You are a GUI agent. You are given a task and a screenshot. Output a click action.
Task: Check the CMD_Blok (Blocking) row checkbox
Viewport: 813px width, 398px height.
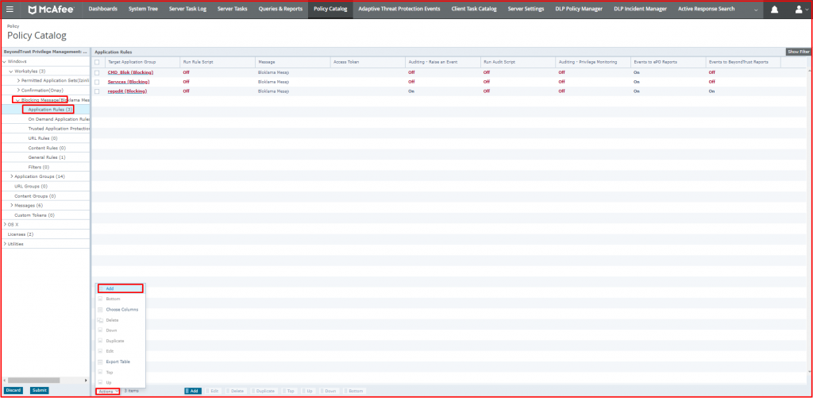click(98, 72)
